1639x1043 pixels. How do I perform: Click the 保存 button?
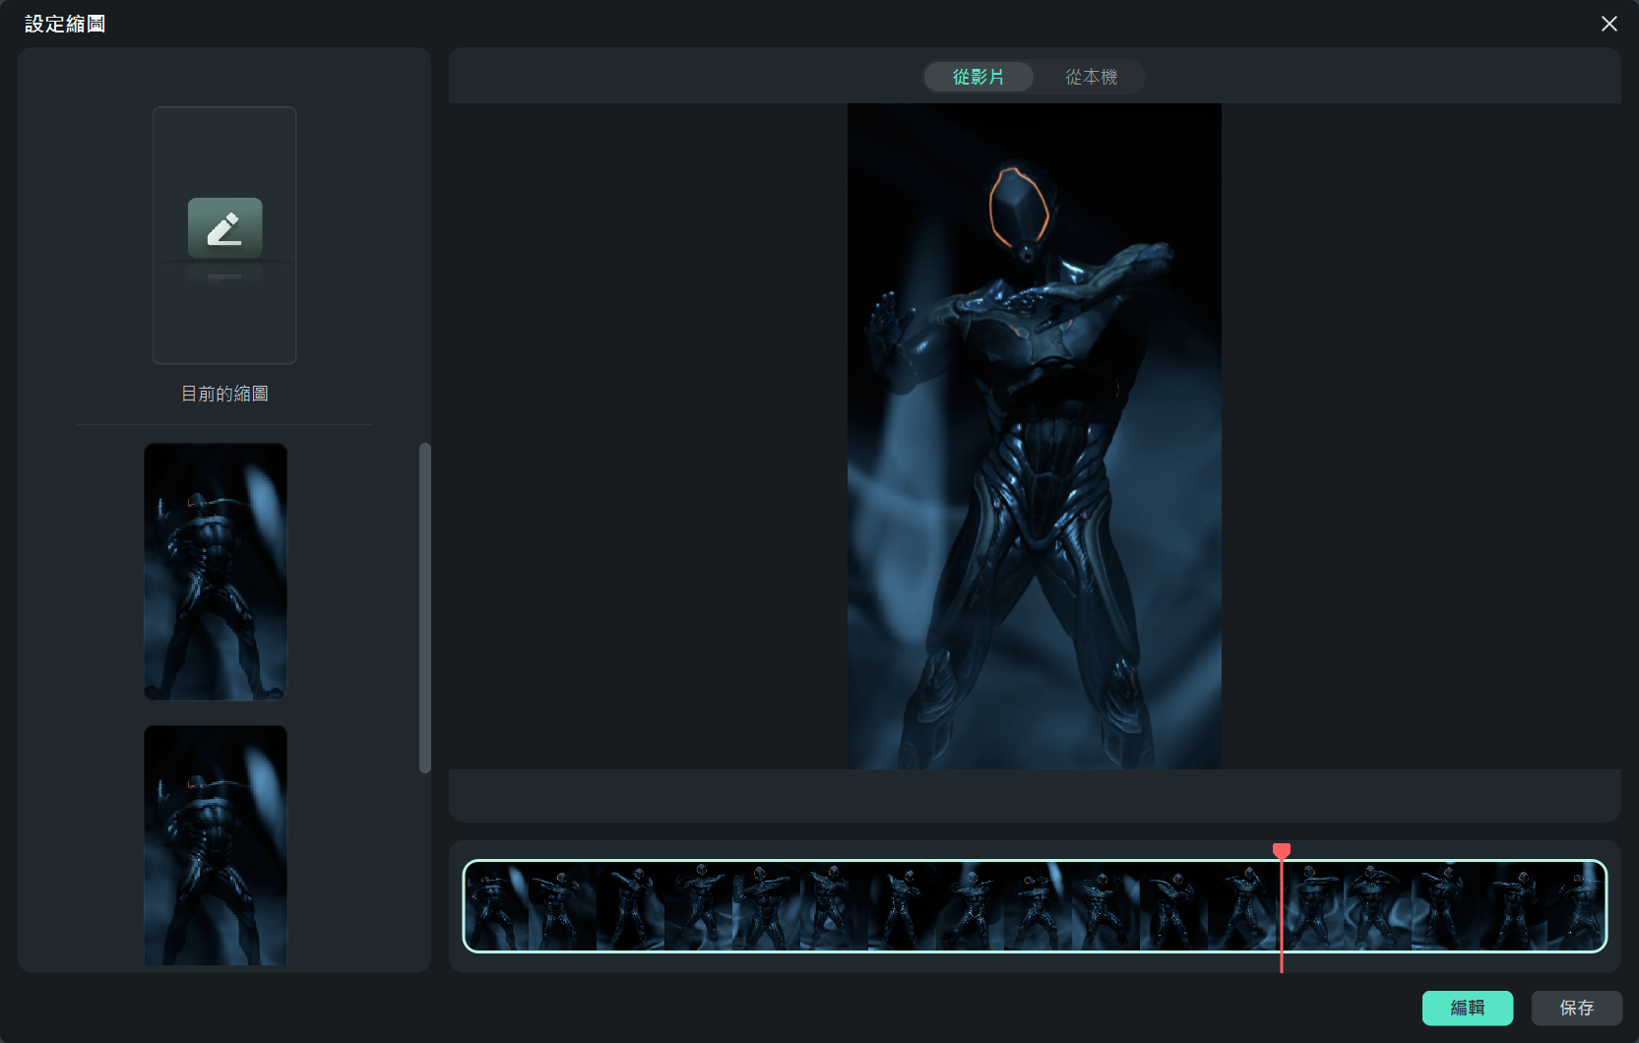click(1576, 1008)
